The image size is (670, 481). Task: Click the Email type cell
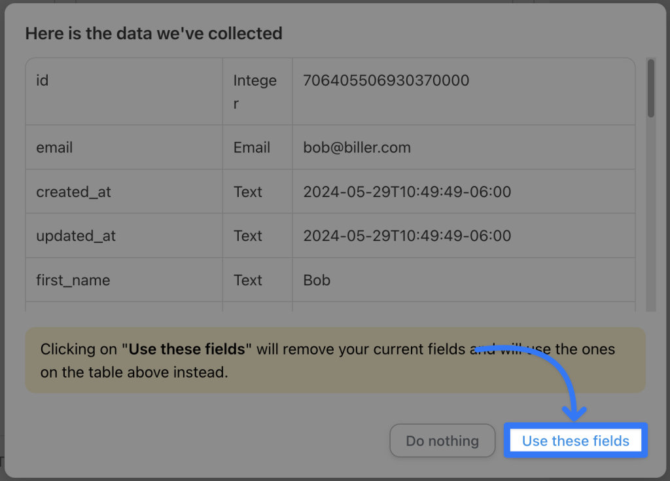tap(252, 148)
